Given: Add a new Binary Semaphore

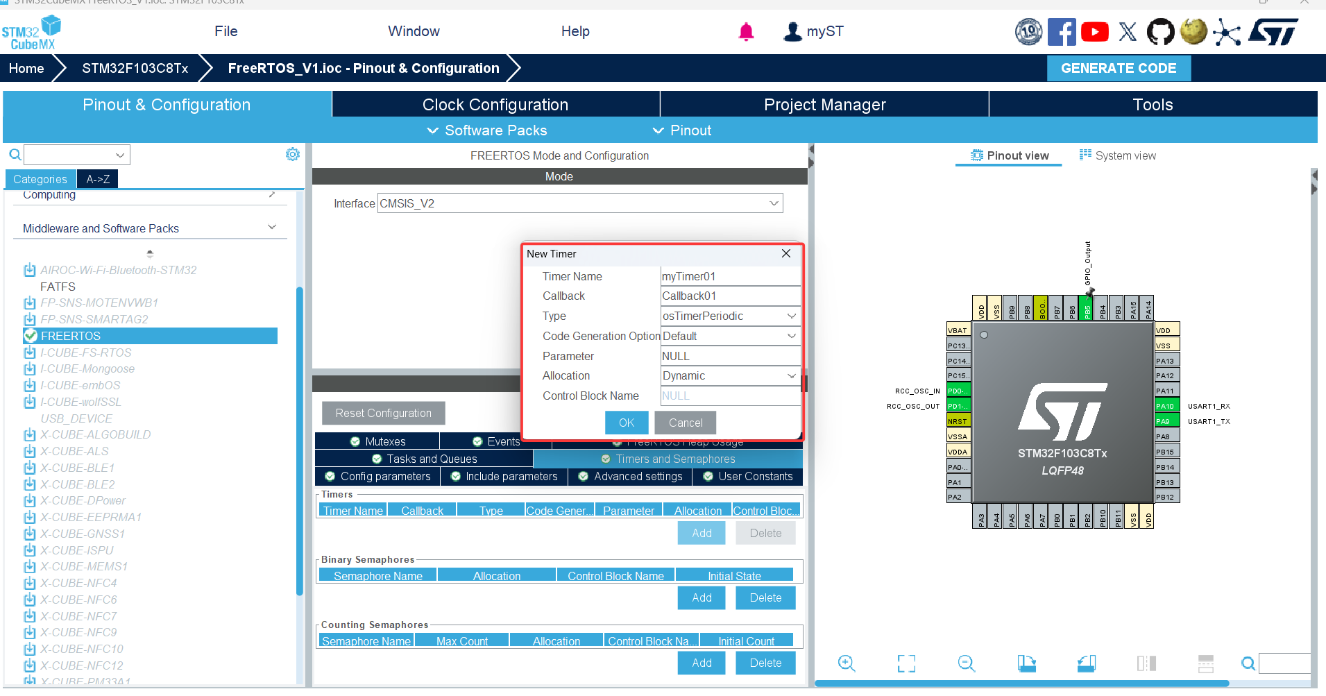Looking at the screenshot, I should pos(702,597).
